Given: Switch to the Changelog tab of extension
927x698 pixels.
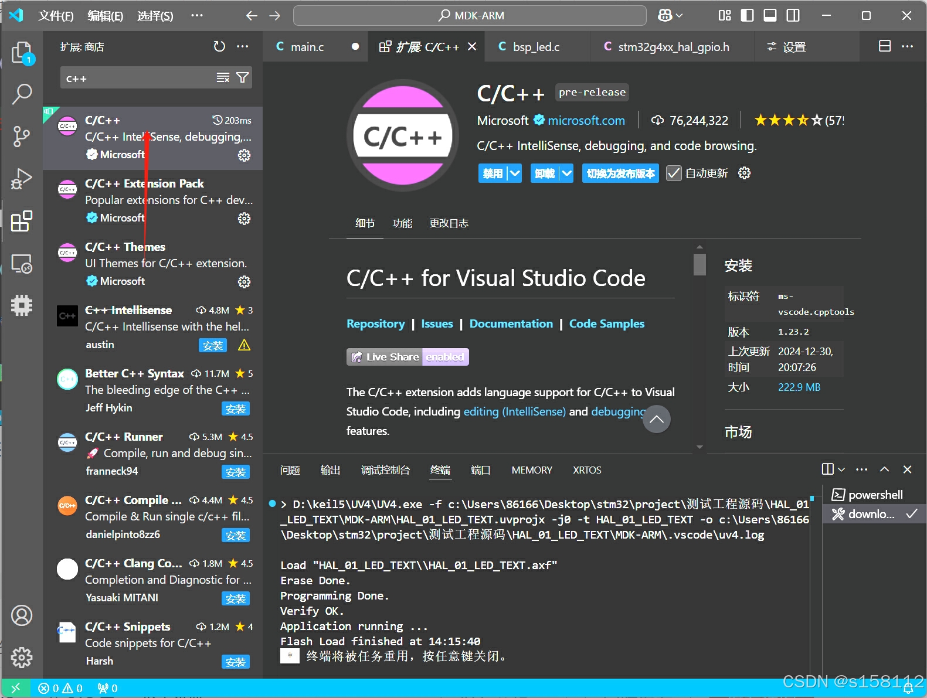Looking at the screenshot, I should (x=449, y=223).
